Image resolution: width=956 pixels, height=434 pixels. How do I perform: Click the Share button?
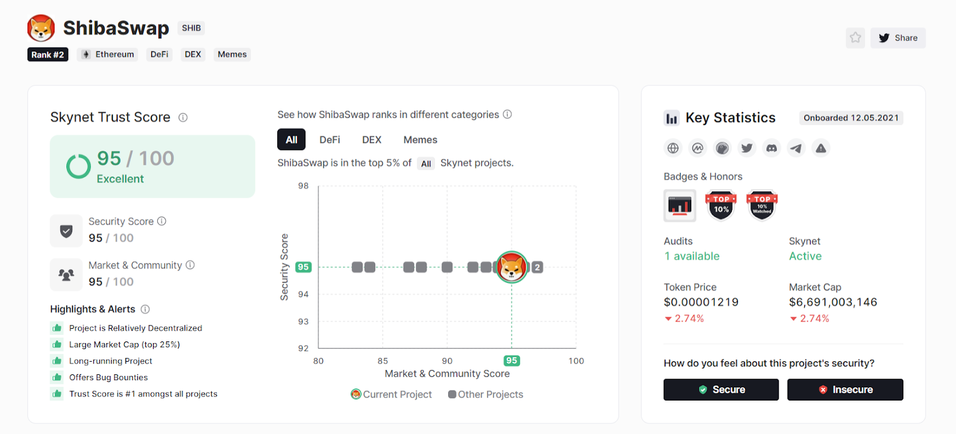point(898,38)
